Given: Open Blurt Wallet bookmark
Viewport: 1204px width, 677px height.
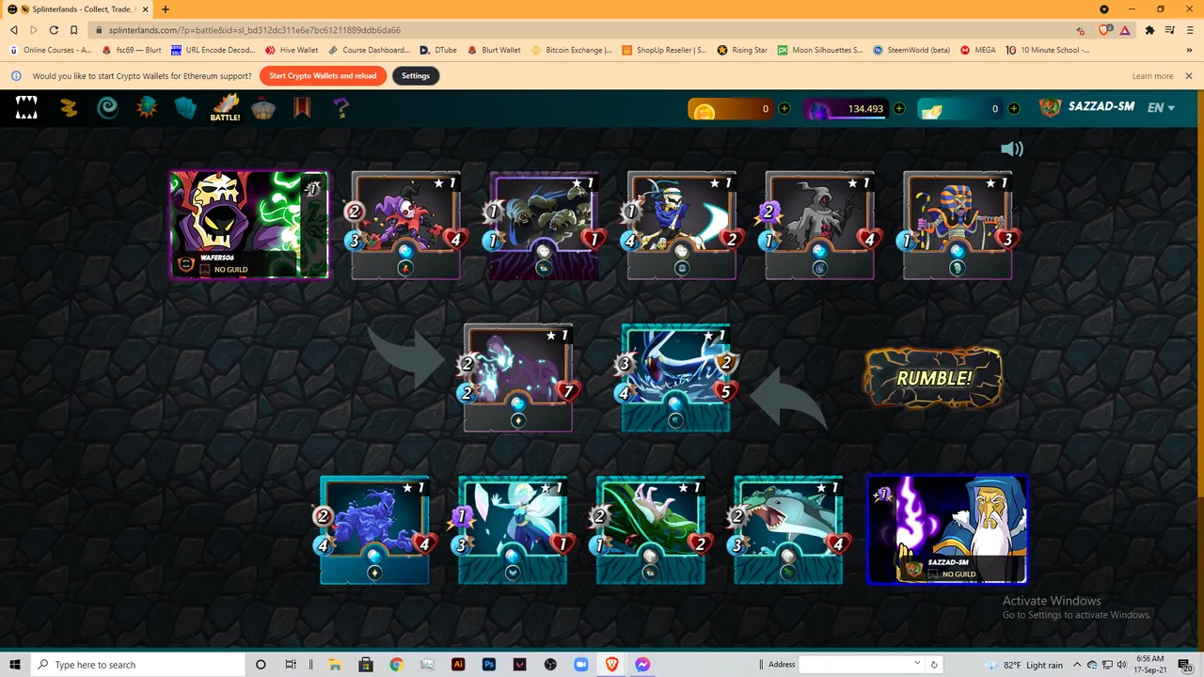Looking at the screenshot, I should pos(494,50).
